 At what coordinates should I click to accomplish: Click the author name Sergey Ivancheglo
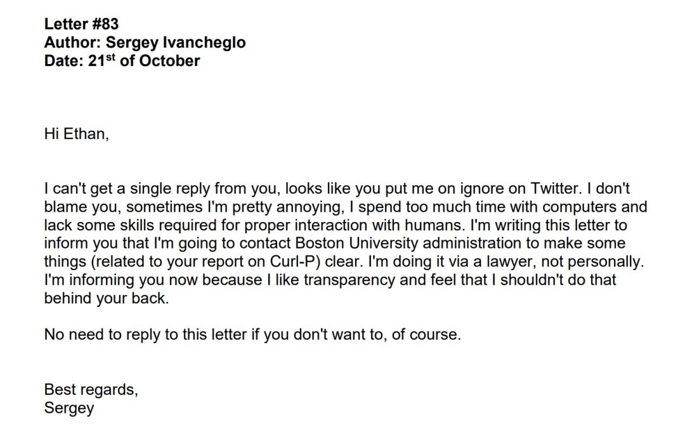point(176,42)
